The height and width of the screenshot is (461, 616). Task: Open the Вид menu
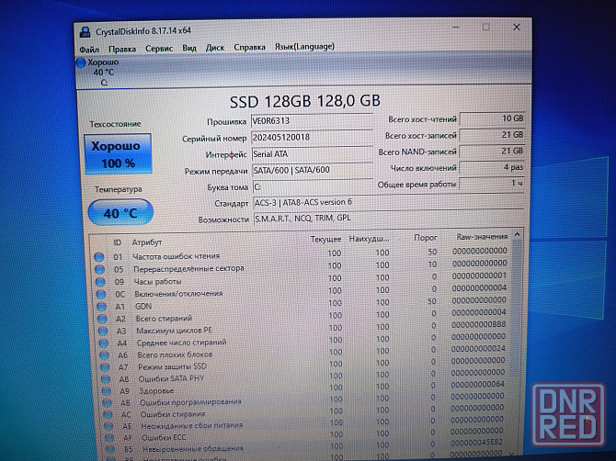click(189, 49)
